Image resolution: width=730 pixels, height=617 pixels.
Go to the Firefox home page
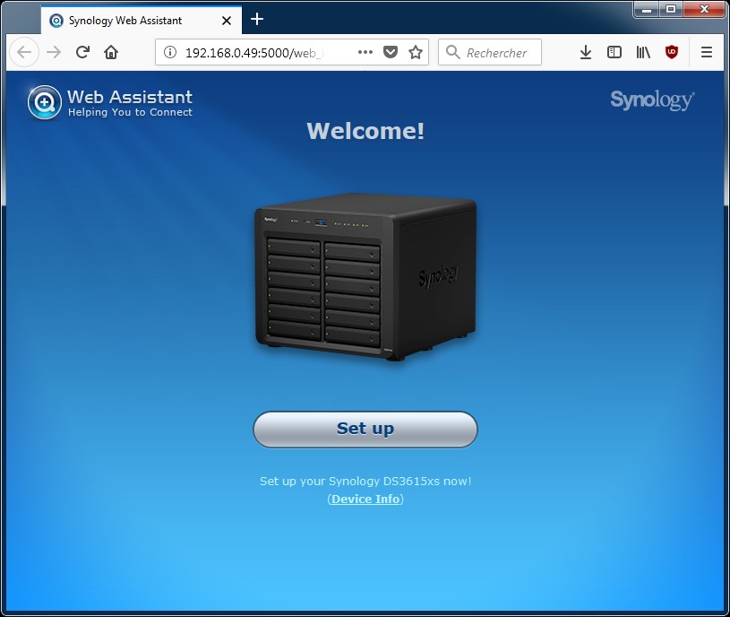click(x=111, y=53)
